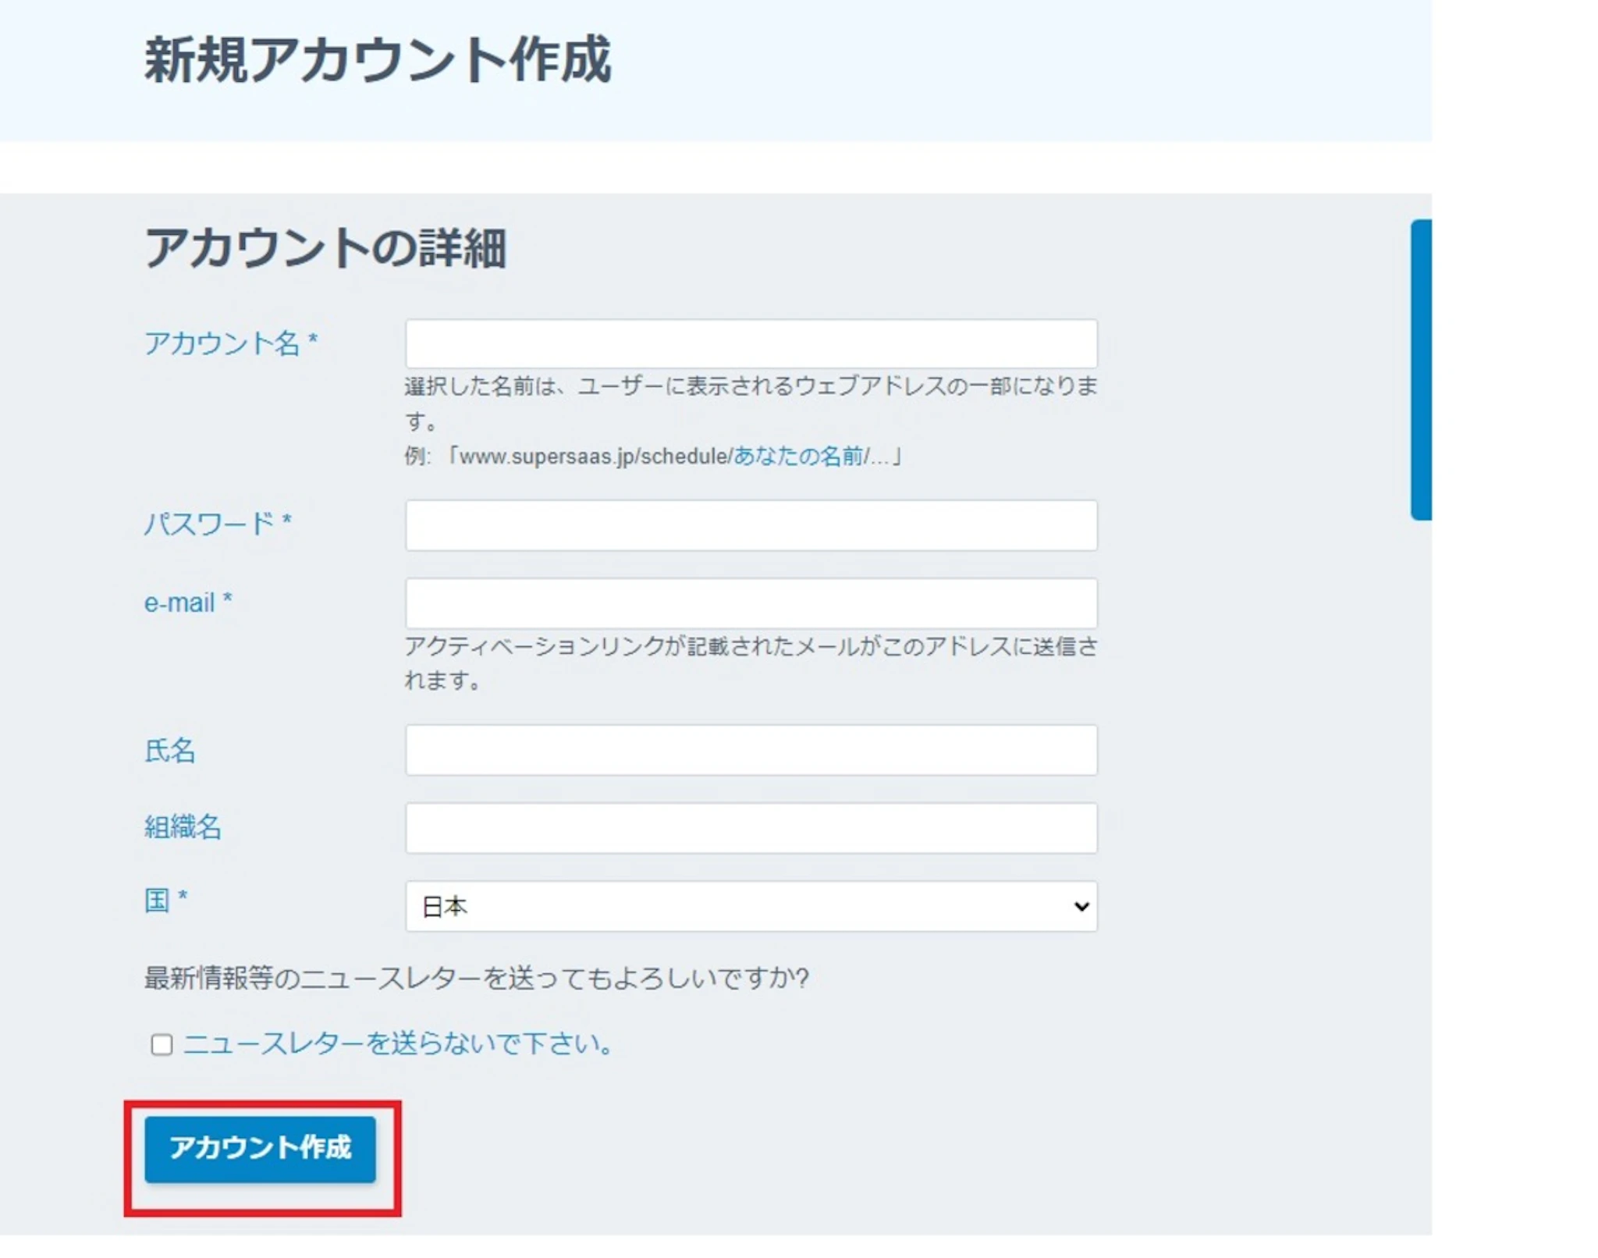Click the 組織名 text box
Image resolution: width=1598 pixels, height=1258 pixels.
(x=751, y=828)
